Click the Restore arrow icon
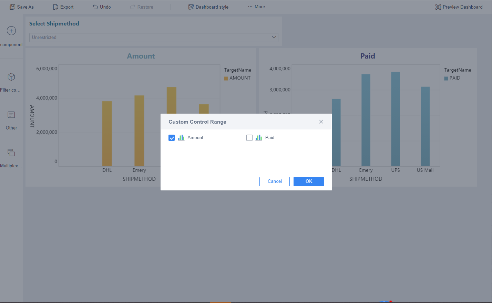Image resolution: width=492 pixels, height=303 pixels. point(133,7)
